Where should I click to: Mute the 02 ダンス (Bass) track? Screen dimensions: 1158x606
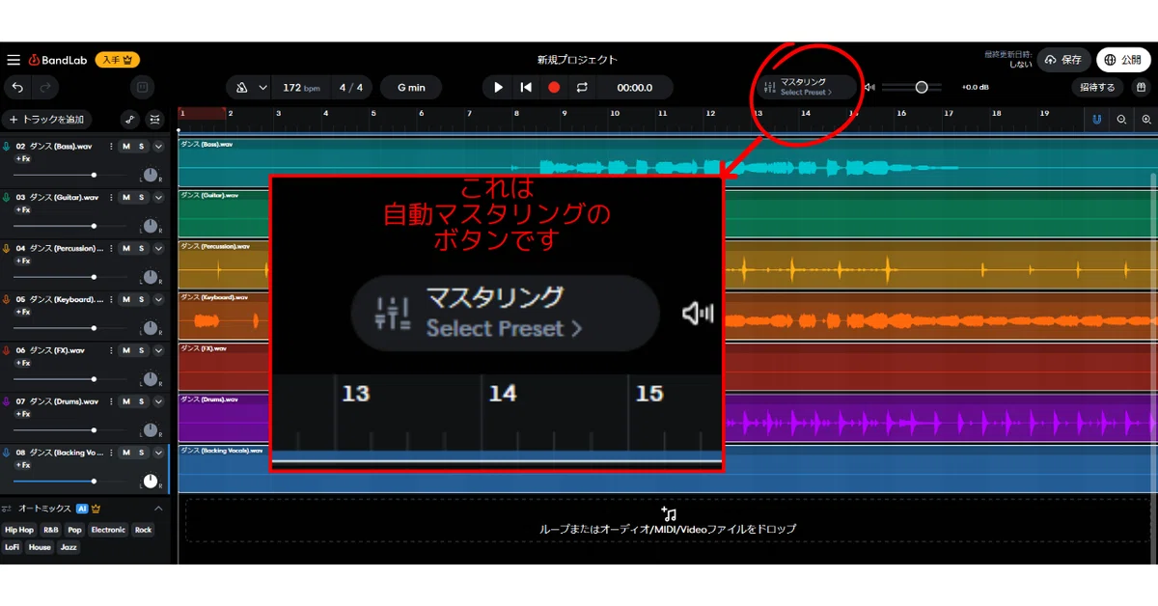tap(125, 147)
